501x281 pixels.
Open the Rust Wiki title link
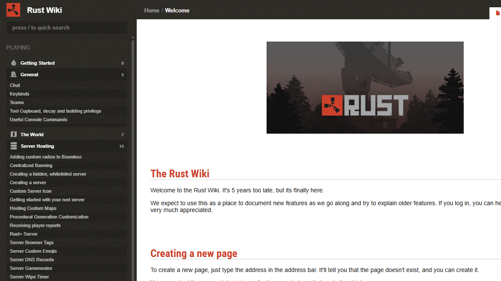45,10
